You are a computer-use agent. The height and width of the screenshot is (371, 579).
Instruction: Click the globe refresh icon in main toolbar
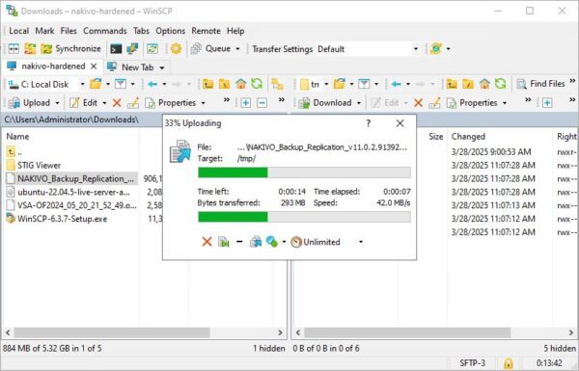[x=436, y=49]
